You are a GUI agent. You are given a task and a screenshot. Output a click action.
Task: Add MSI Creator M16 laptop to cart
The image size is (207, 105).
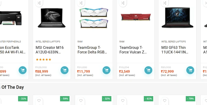click(x=65, y=70)
